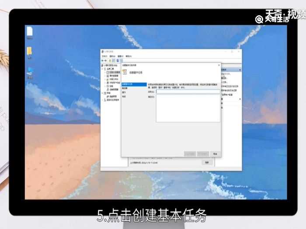Open the 帮助(H) menu
The width and height of the screenshot is (306, 229).
click(129, 56)
